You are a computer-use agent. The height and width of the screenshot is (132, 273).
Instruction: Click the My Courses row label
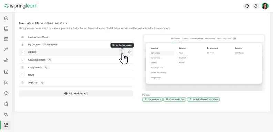click(x=34, y=45)
